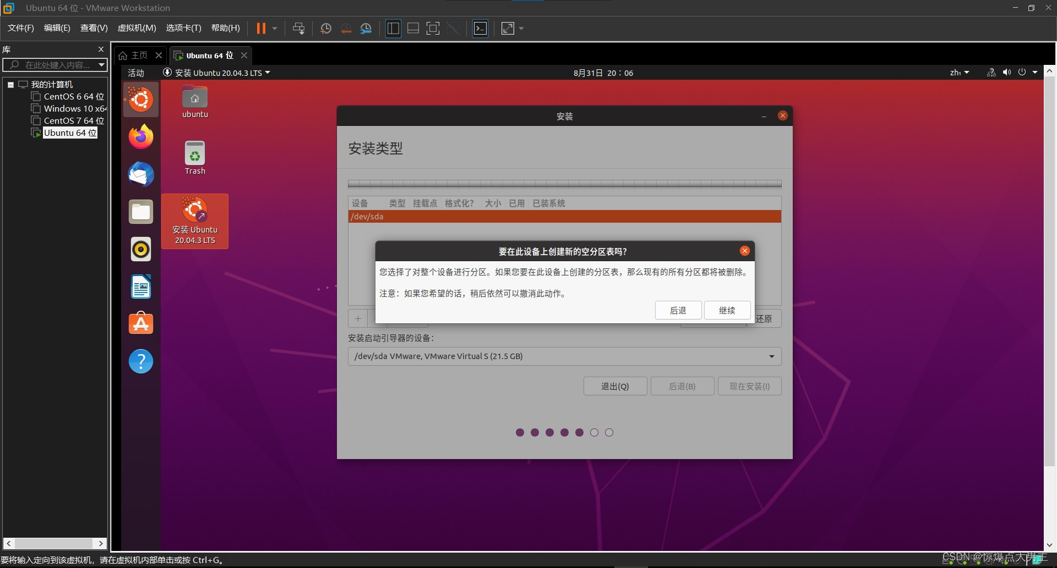This screenshot has width=1057, height=568.
Task: Select the Ubuntu 64 位 tab
Action: pyautogui.click(x=204, y=56)
